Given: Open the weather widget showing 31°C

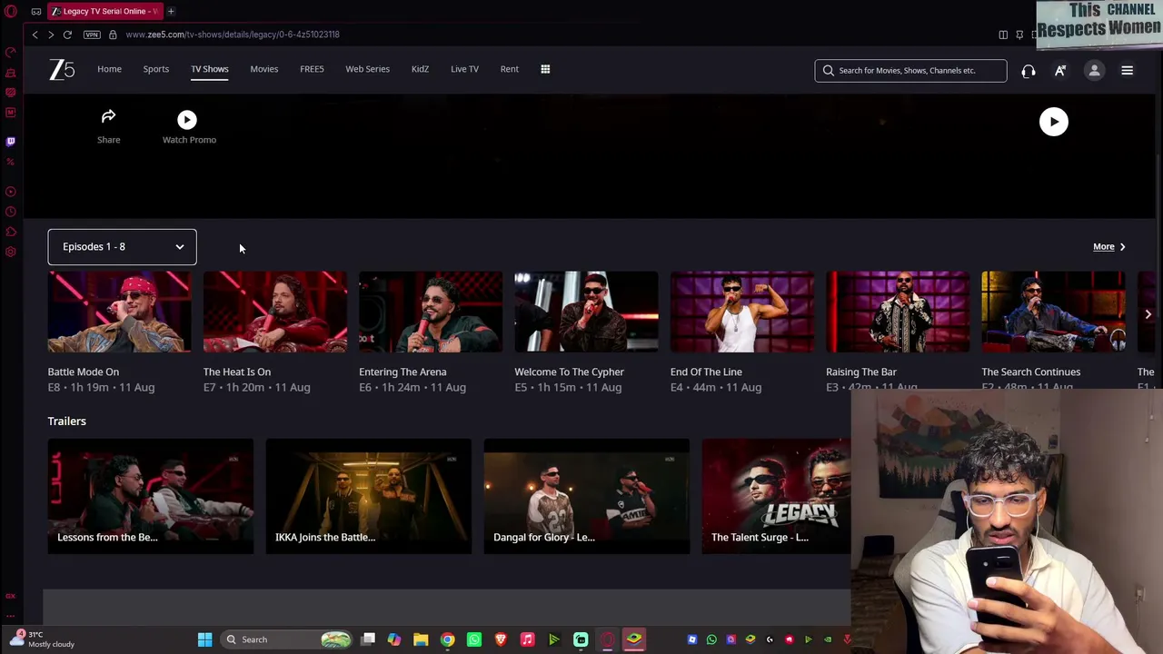Looking at the screenshot, I should pos(43,639).
